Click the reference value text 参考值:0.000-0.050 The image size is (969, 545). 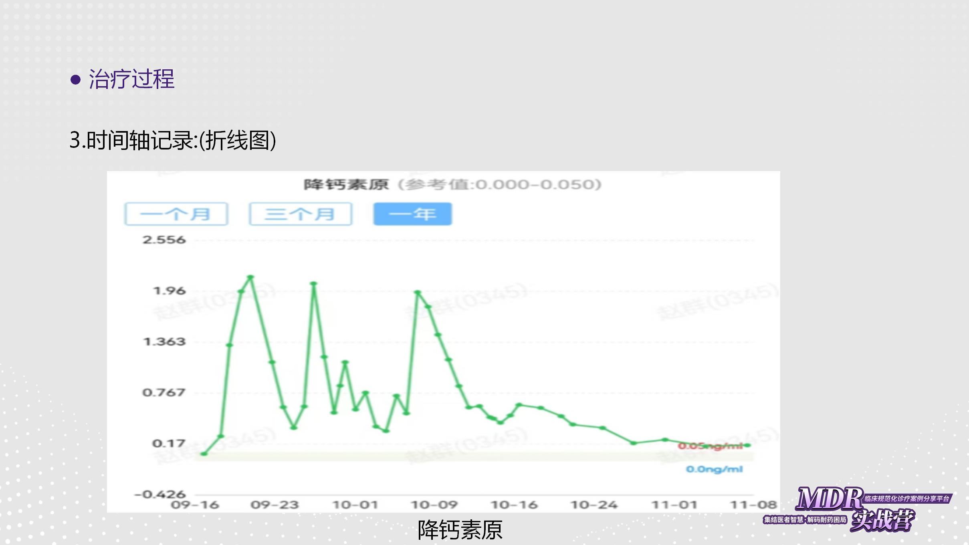click(x=500, y=185)
